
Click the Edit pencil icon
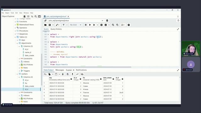57,25
